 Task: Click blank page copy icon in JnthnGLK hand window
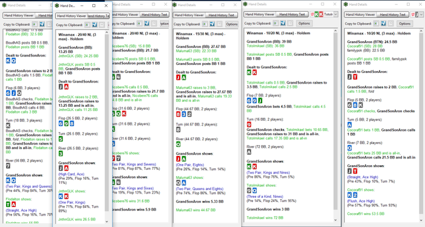pyautogui.click(x=101, y=25)
